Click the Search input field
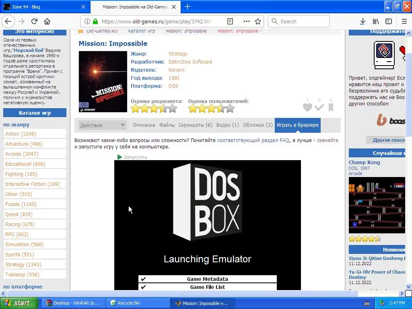This screenshot has height=309, width=412. click(299, 21)
